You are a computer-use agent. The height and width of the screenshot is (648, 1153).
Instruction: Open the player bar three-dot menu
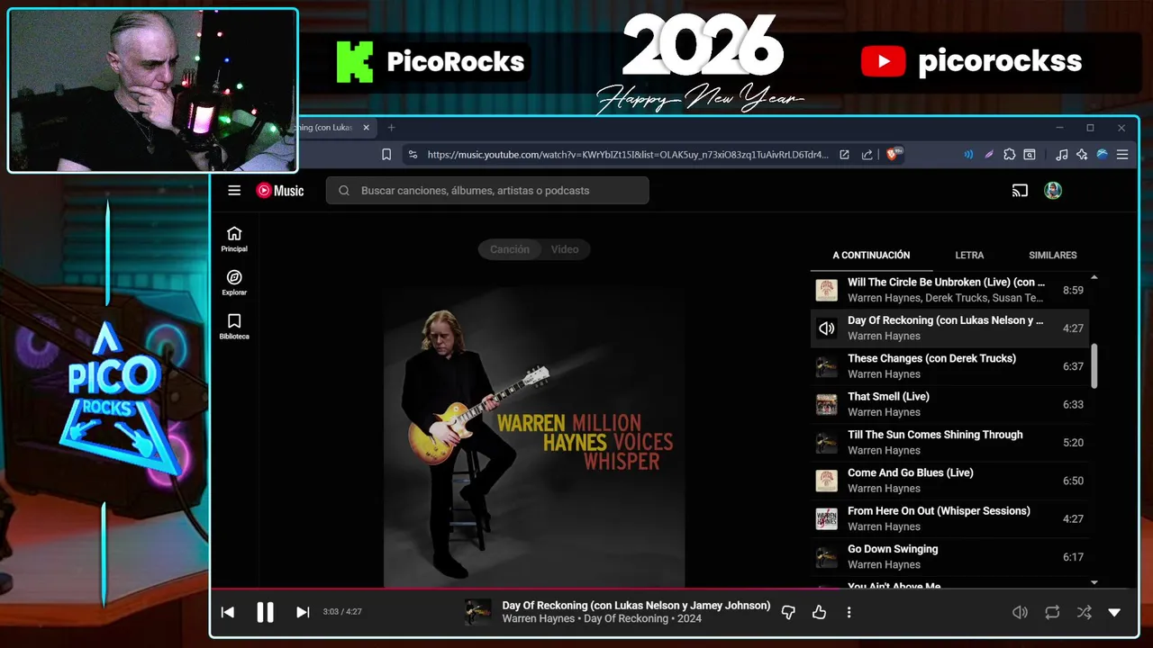(x=849, y=612)
